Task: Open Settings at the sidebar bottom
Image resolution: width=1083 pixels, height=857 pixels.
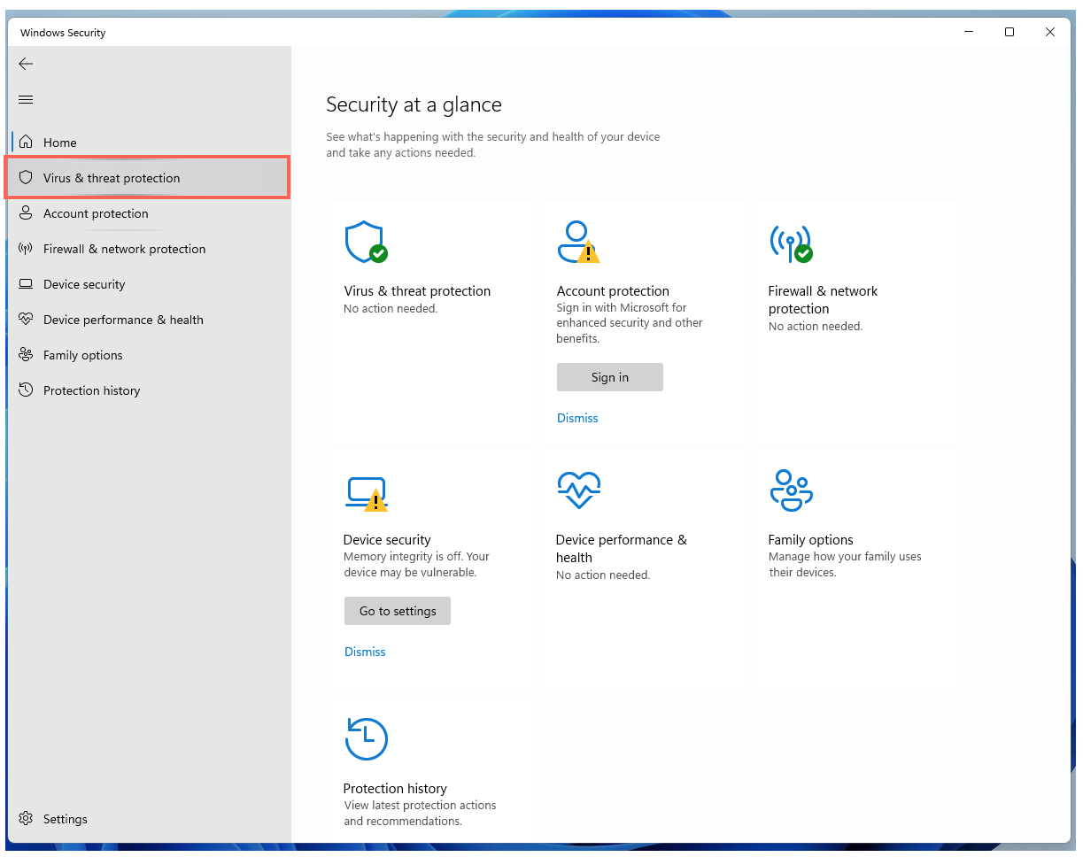Action: 148,819
